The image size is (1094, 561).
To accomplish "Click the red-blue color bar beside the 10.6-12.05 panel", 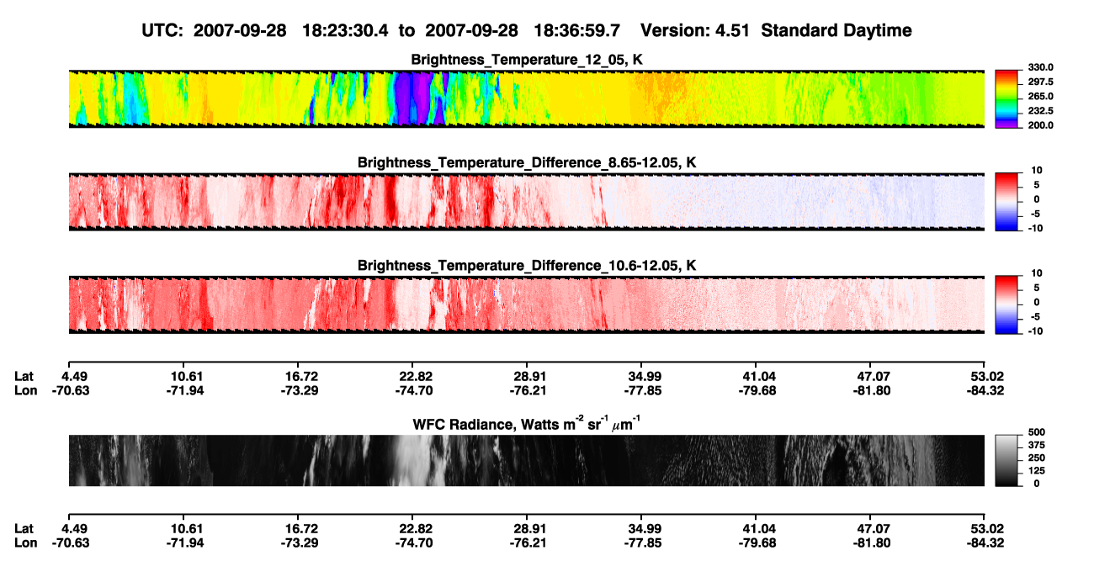I will click(1006, 304).
